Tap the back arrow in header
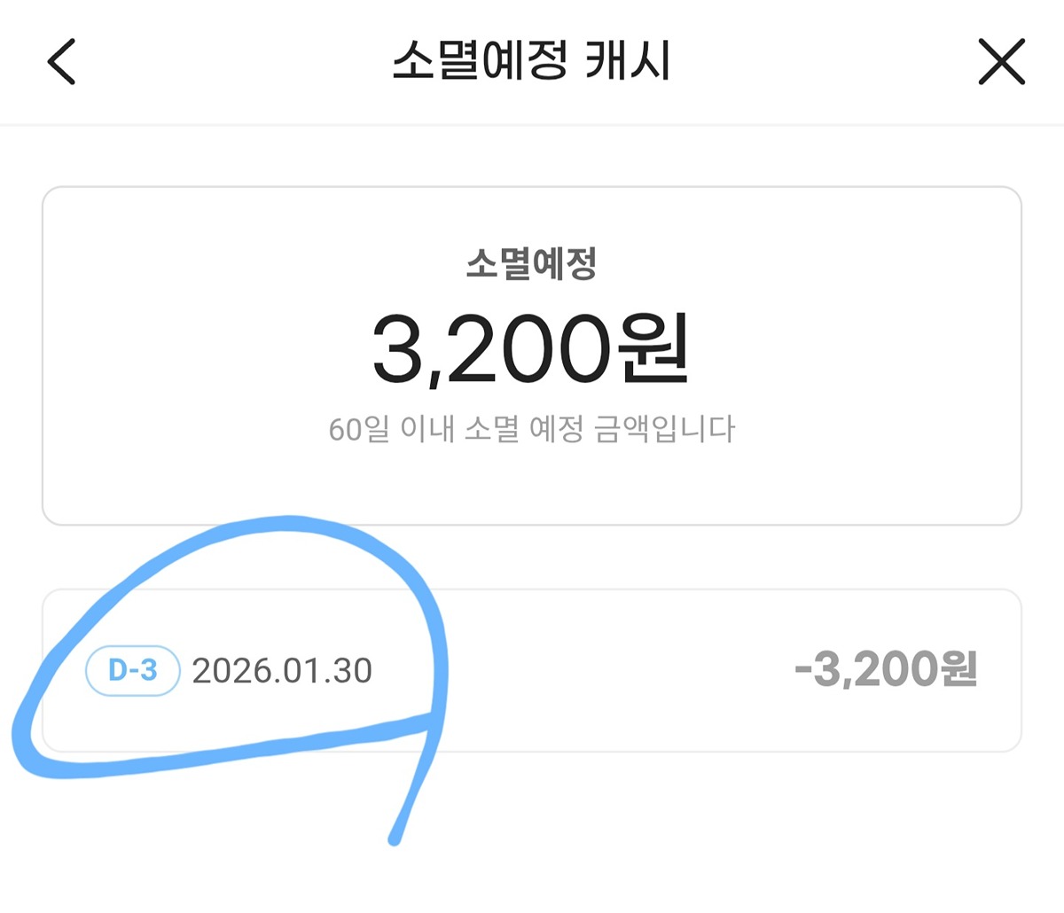The height and width of the screenshot is (913, 1064). (61, 62)
